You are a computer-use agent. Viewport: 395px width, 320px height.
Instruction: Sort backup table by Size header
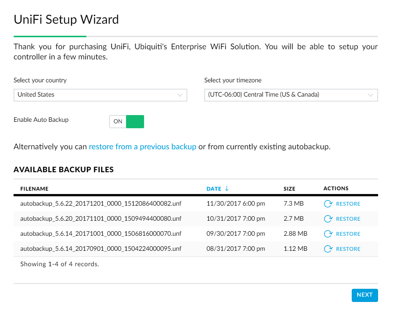pyautogui.click(x=289, y=189)
